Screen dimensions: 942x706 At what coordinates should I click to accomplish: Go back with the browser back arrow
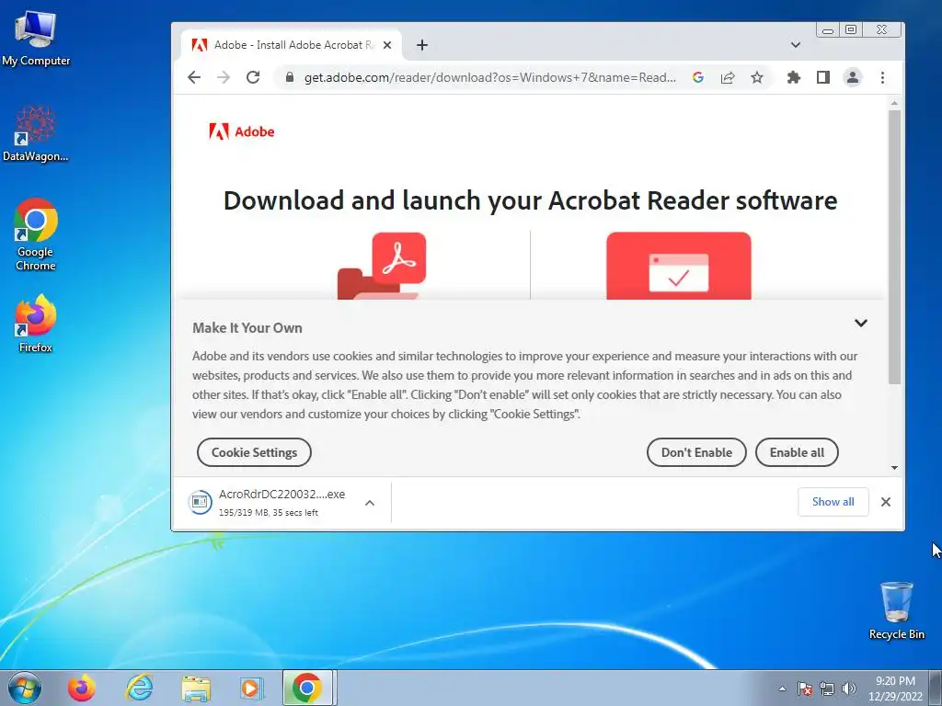(x=194, y=77)
